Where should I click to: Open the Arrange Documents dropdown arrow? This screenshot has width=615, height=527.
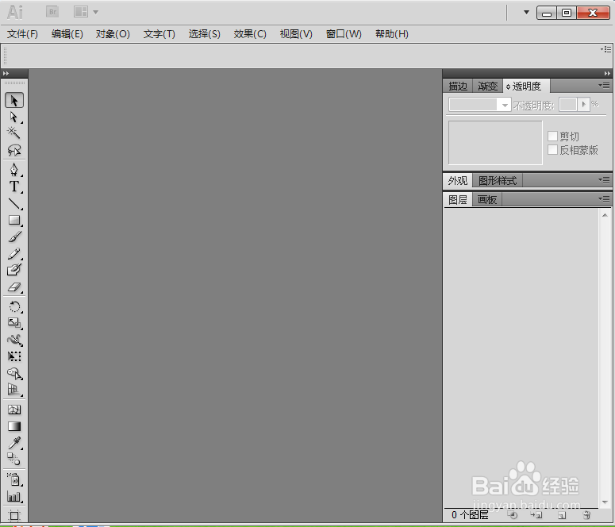pos(95,12)
